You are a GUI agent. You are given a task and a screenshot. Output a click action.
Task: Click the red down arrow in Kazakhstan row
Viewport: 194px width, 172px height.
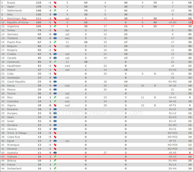(55, 66)
